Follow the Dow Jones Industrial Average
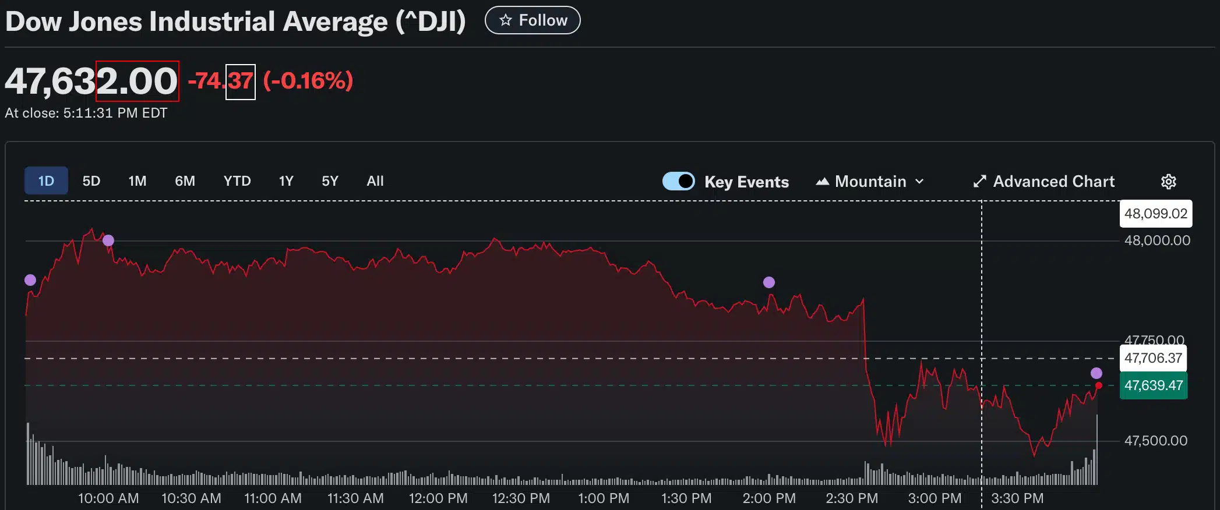The height and width of the screenshot is (510, 1220). 533,20
